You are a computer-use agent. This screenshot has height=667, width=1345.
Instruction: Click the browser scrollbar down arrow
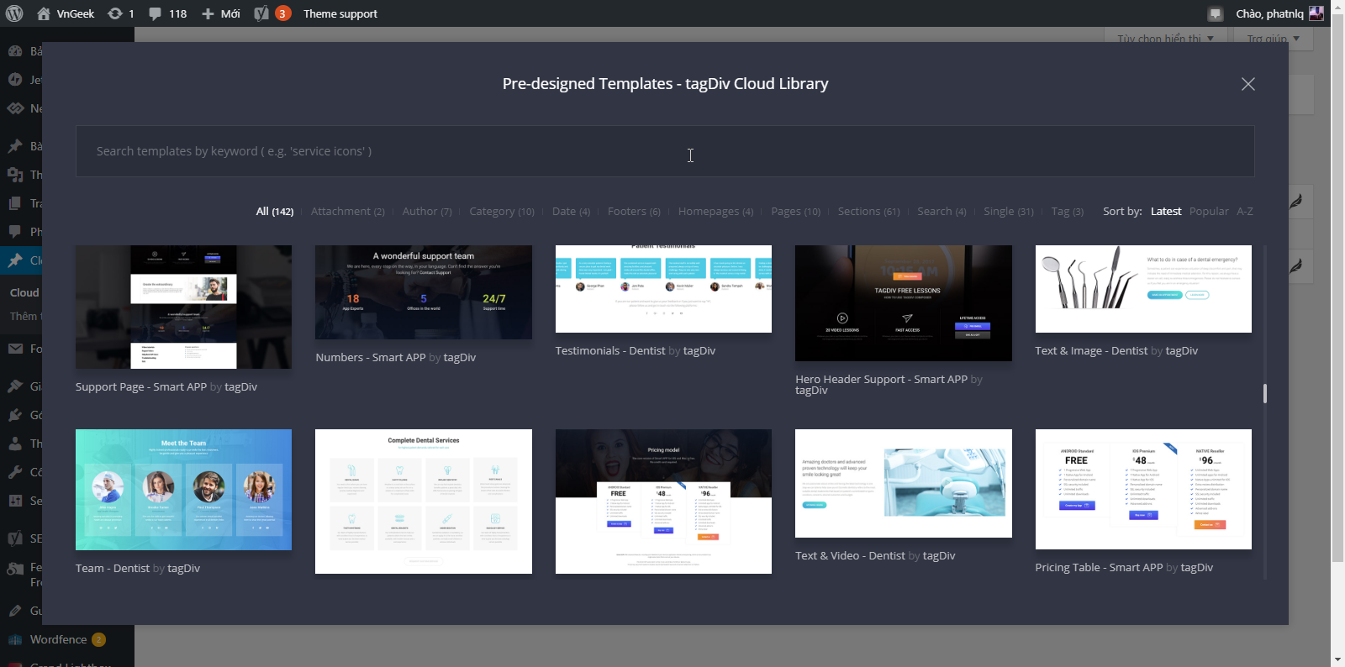click(x=1337, y=659)
